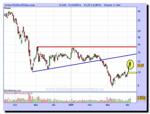This screenshot has height=114, width=150.
Task: Click the yellow 11,25 current price tag
Action: coord(140,65)
